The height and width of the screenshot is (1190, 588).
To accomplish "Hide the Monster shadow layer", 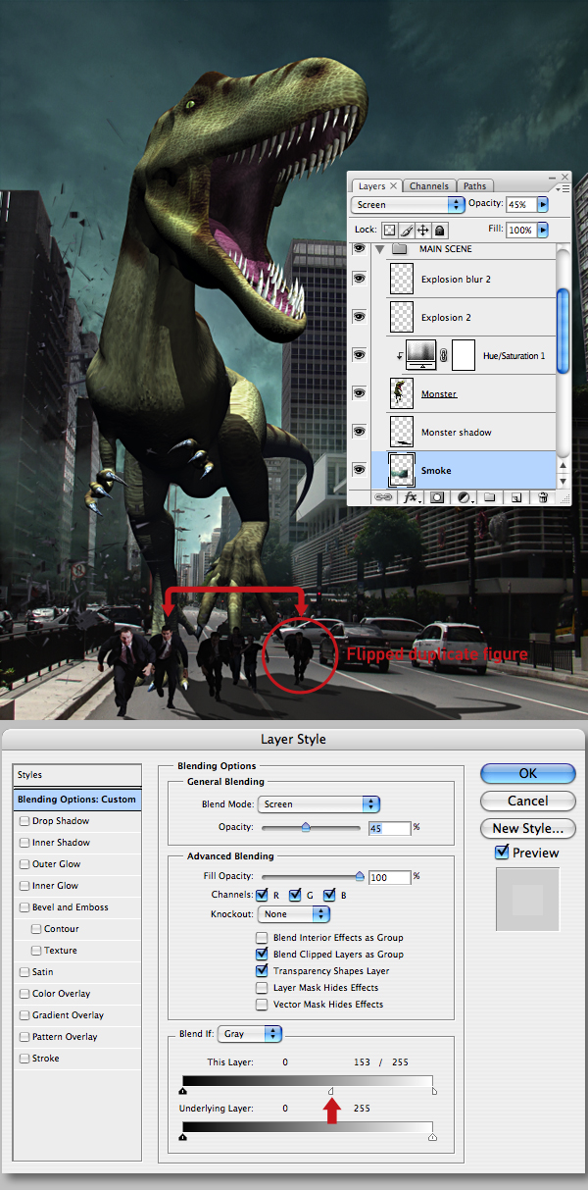I will click(x=359, y=432).
